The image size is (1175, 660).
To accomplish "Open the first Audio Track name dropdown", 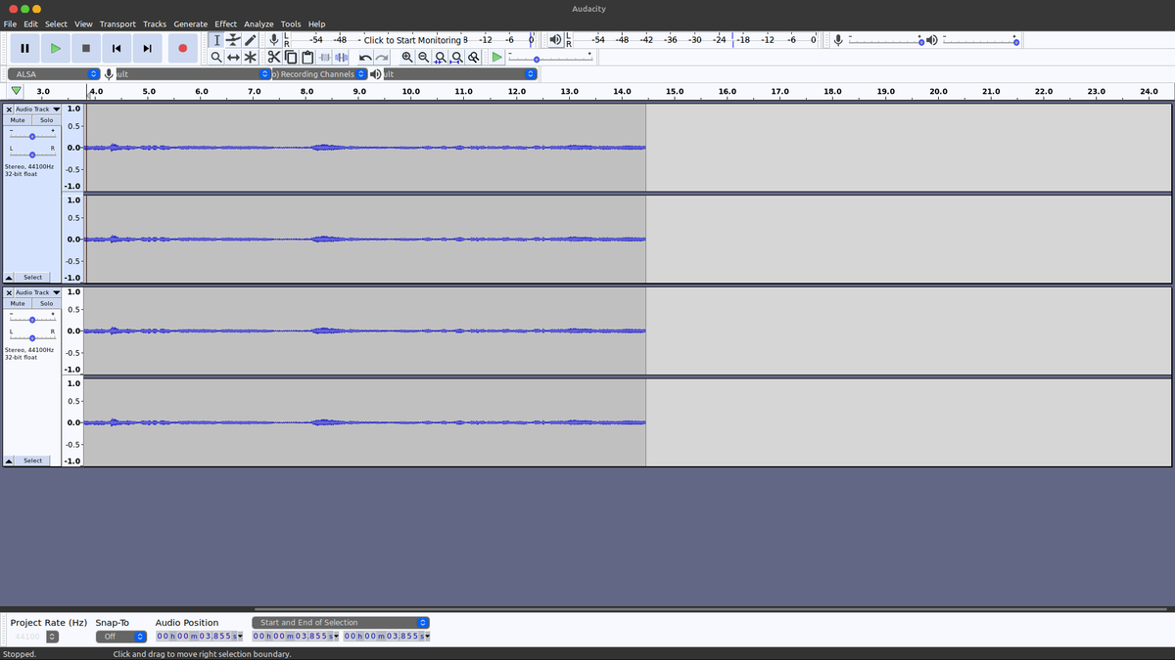I will [x=38, y=109].
